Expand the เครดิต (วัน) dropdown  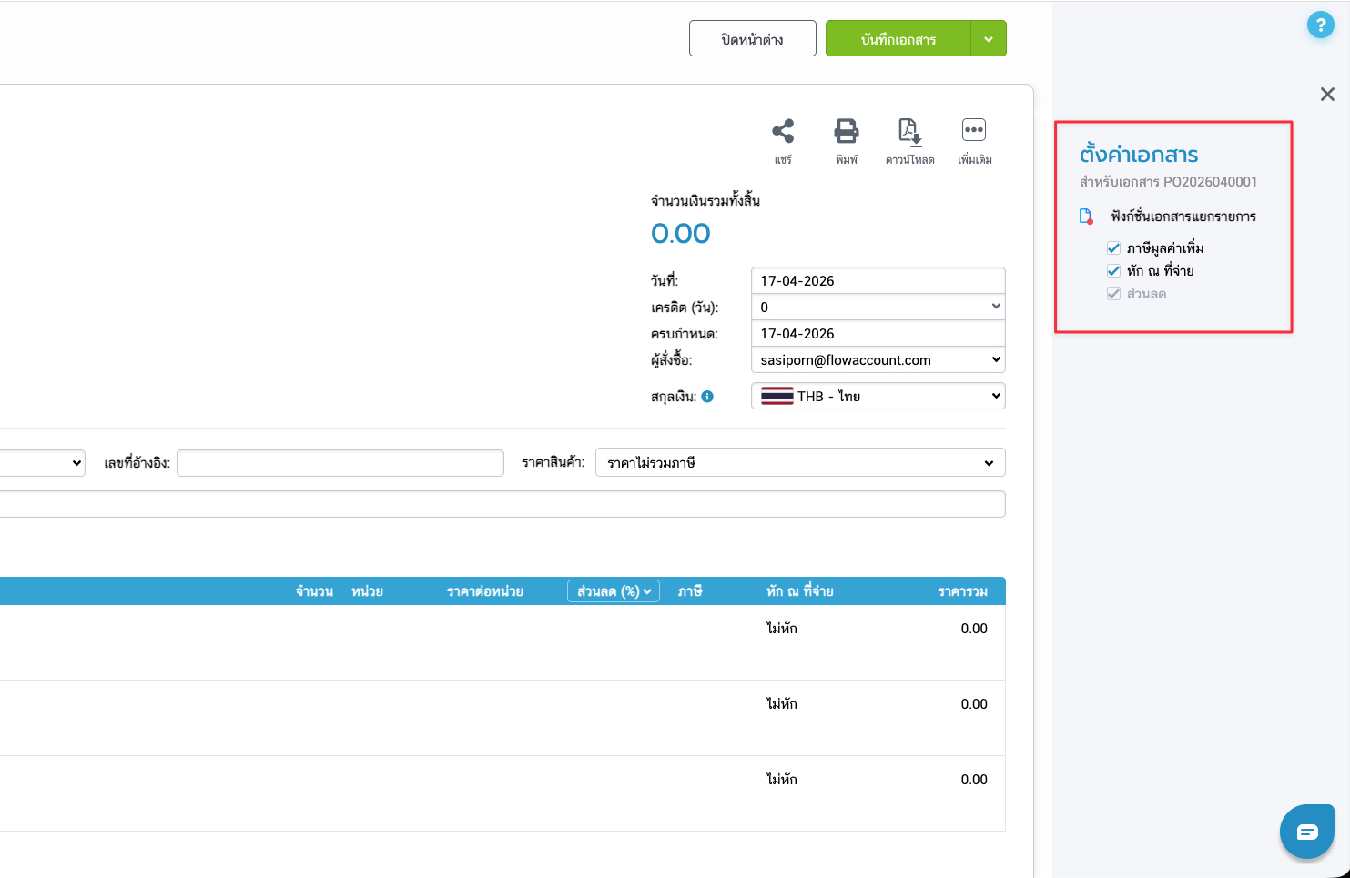pos(878,308)
